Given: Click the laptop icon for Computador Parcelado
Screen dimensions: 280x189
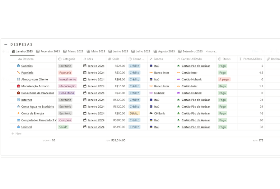Looking at the screenshot, I should 18,120.
